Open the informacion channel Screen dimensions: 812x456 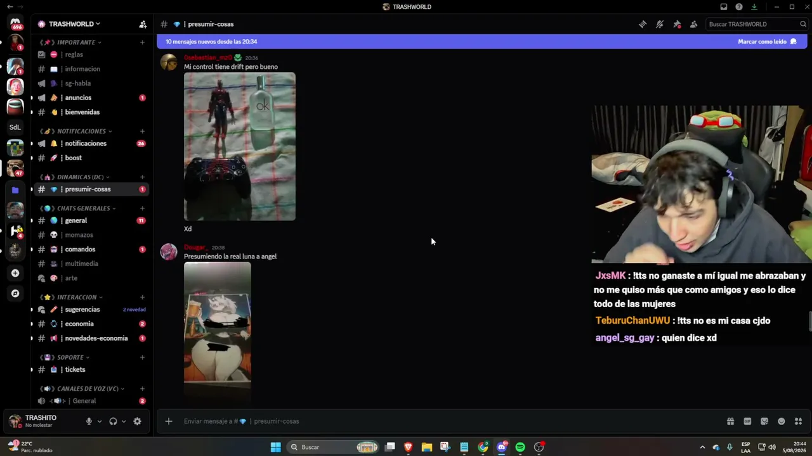[x=91, y=69]
